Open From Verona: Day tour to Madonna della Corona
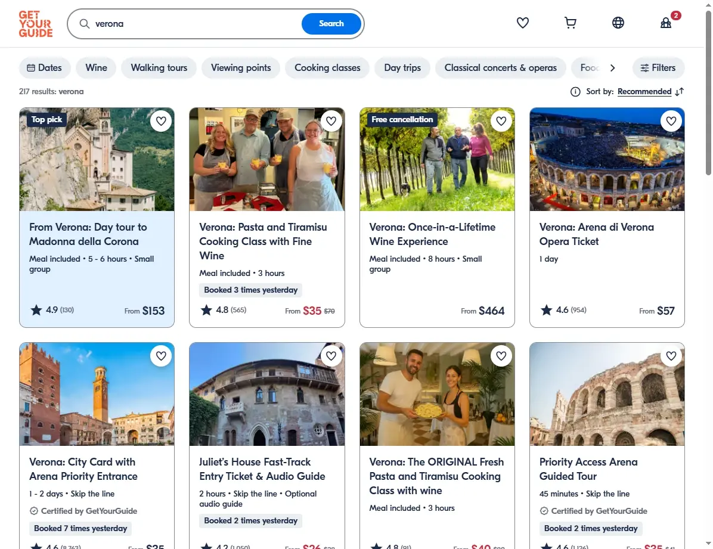Image resolution: width=713 pixels, height=549 pixels. click(x=88, y=234)
